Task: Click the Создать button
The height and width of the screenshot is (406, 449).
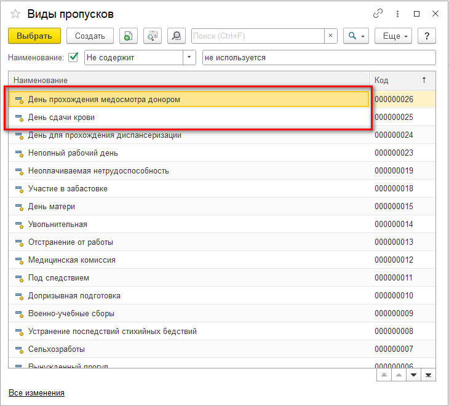Action: click(x=90, y=36)
